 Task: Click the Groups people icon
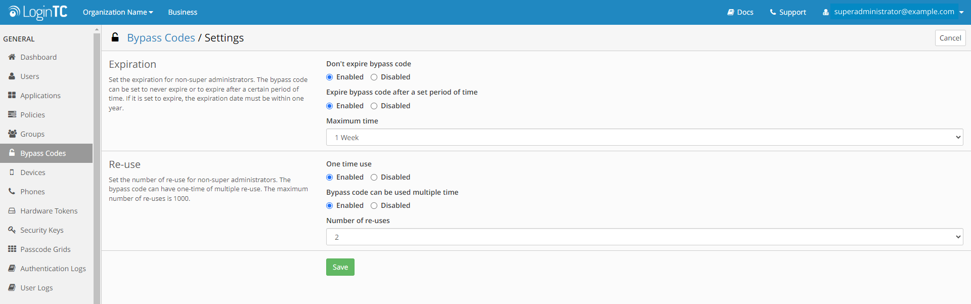12,134
